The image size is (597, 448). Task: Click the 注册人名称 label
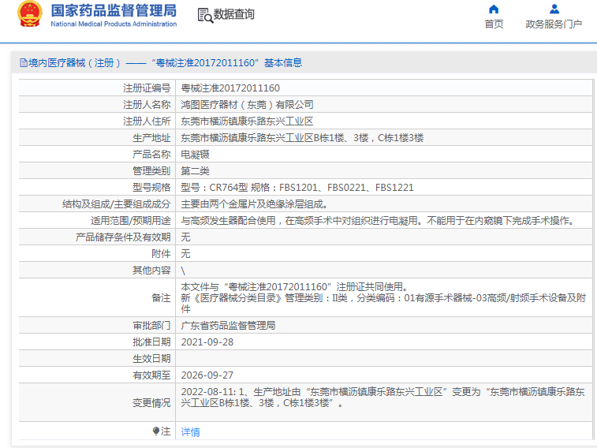[147, 104]
